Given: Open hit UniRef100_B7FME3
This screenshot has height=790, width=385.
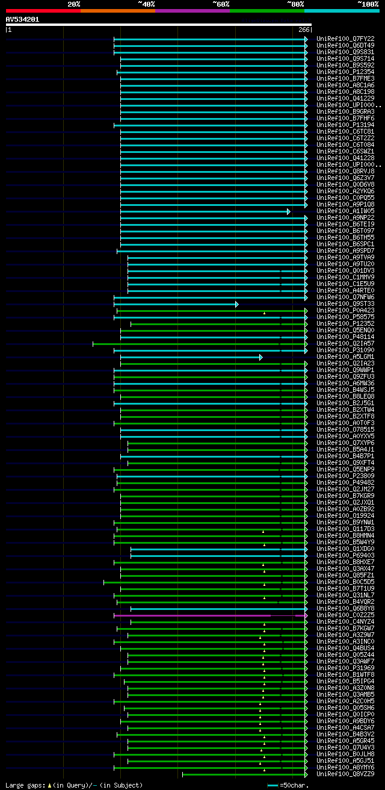Looking at the screenshot, I should click(x=346, y=78).
